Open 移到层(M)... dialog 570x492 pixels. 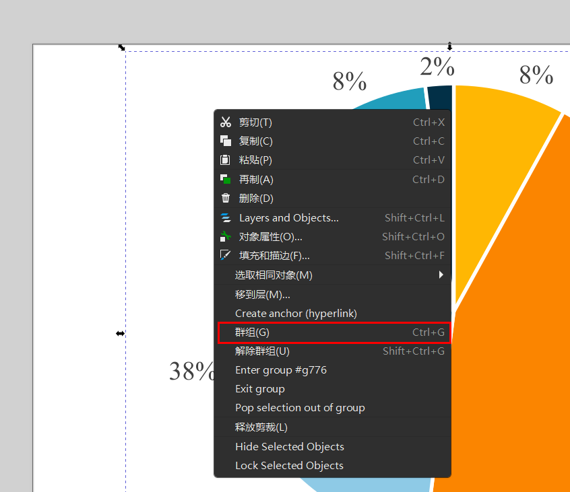(263, 295)
